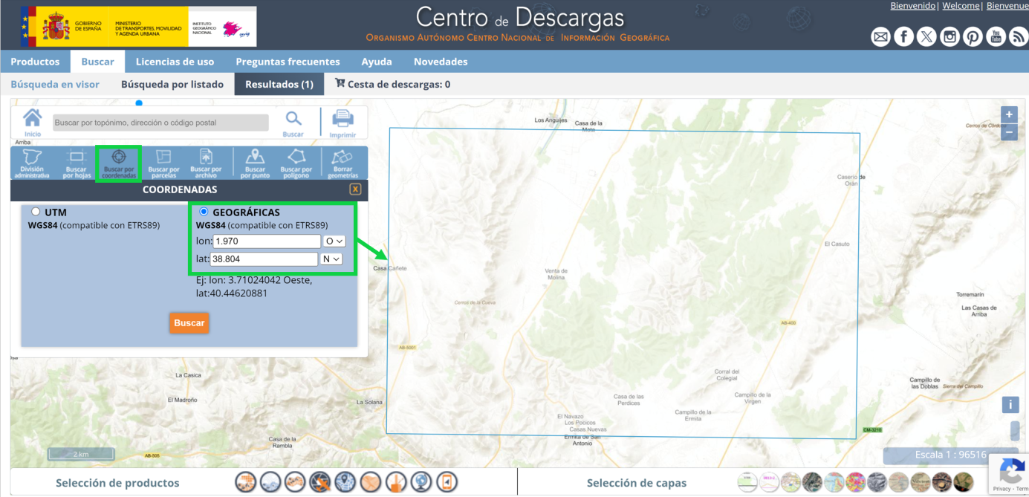The image size is (1029, 497).
Task: Open Cesta de descargas
Action: [392, 84]
